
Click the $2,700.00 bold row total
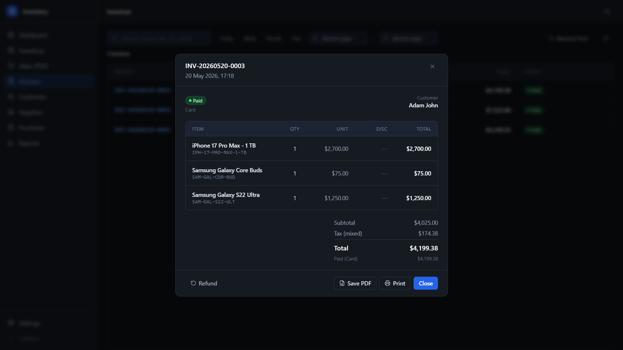418,149
